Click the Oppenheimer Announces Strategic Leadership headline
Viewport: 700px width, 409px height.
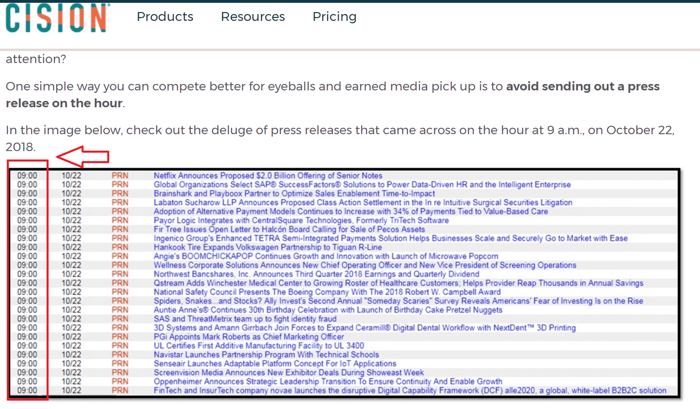[x=328, y=381]
